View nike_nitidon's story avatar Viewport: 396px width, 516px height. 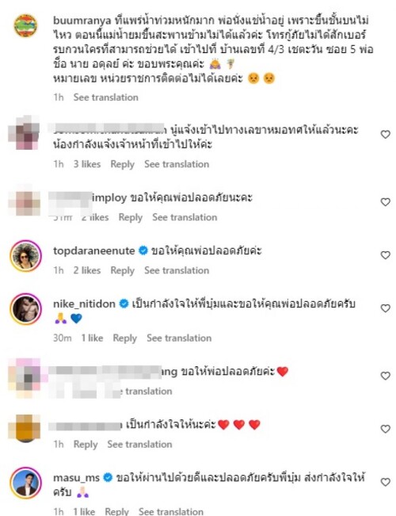[x=25, y=309]
